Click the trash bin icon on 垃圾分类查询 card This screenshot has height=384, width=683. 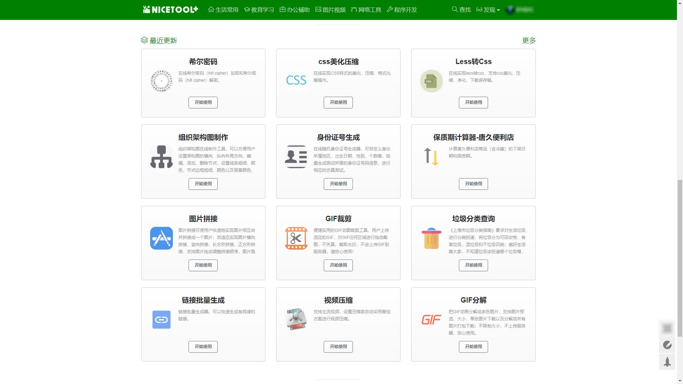[x=431, y=238]
